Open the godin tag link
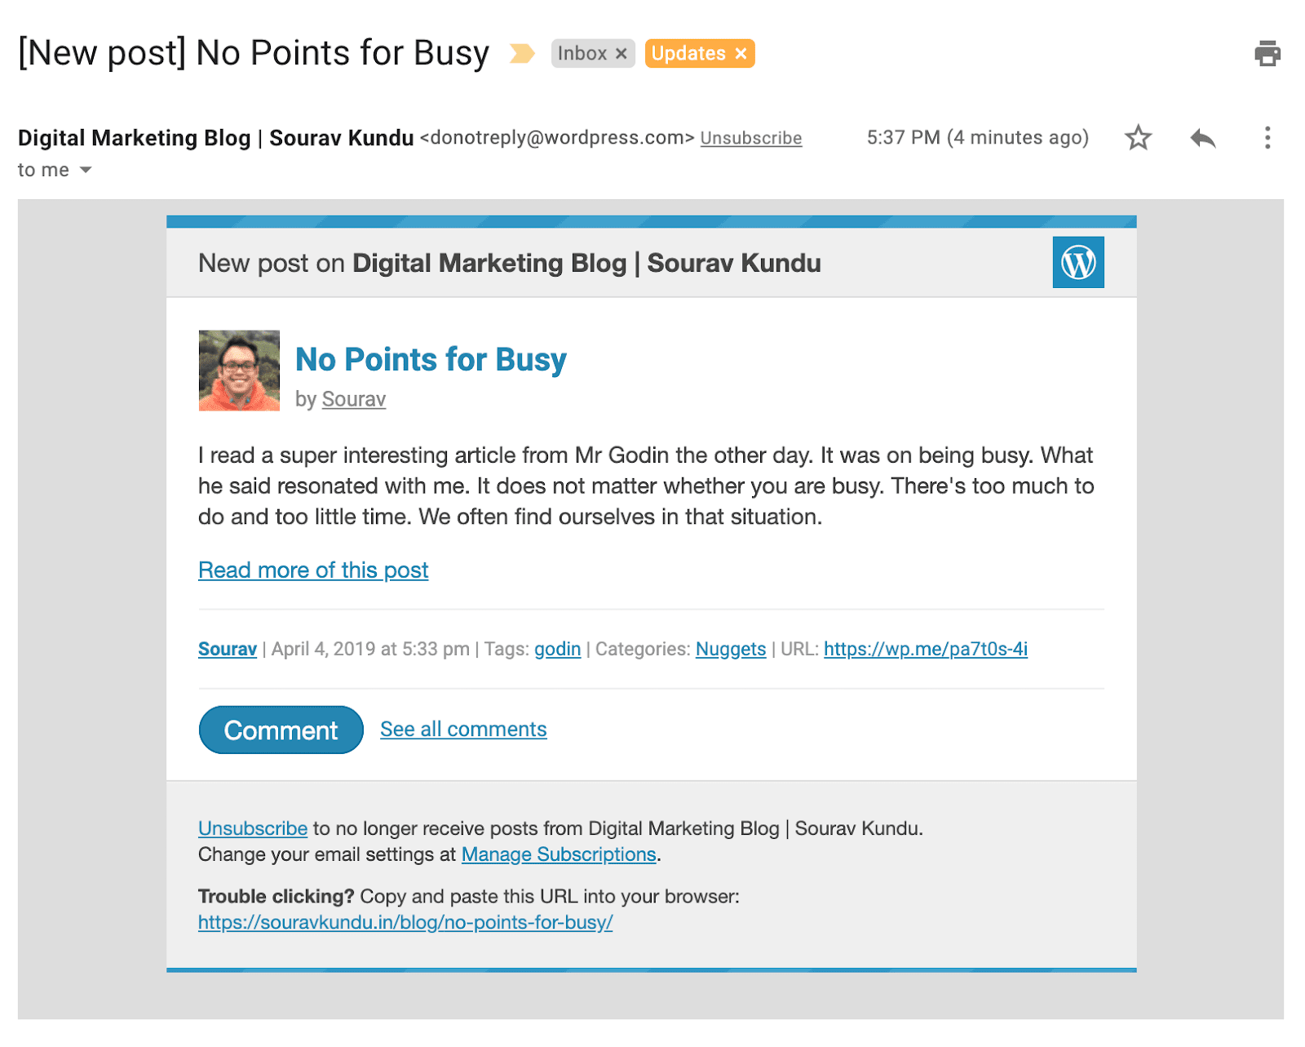This screenshot has width=1305, height=1047. (x=558, y=650)
